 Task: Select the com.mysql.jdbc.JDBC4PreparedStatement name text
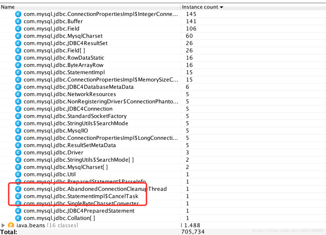coord(79,211)
